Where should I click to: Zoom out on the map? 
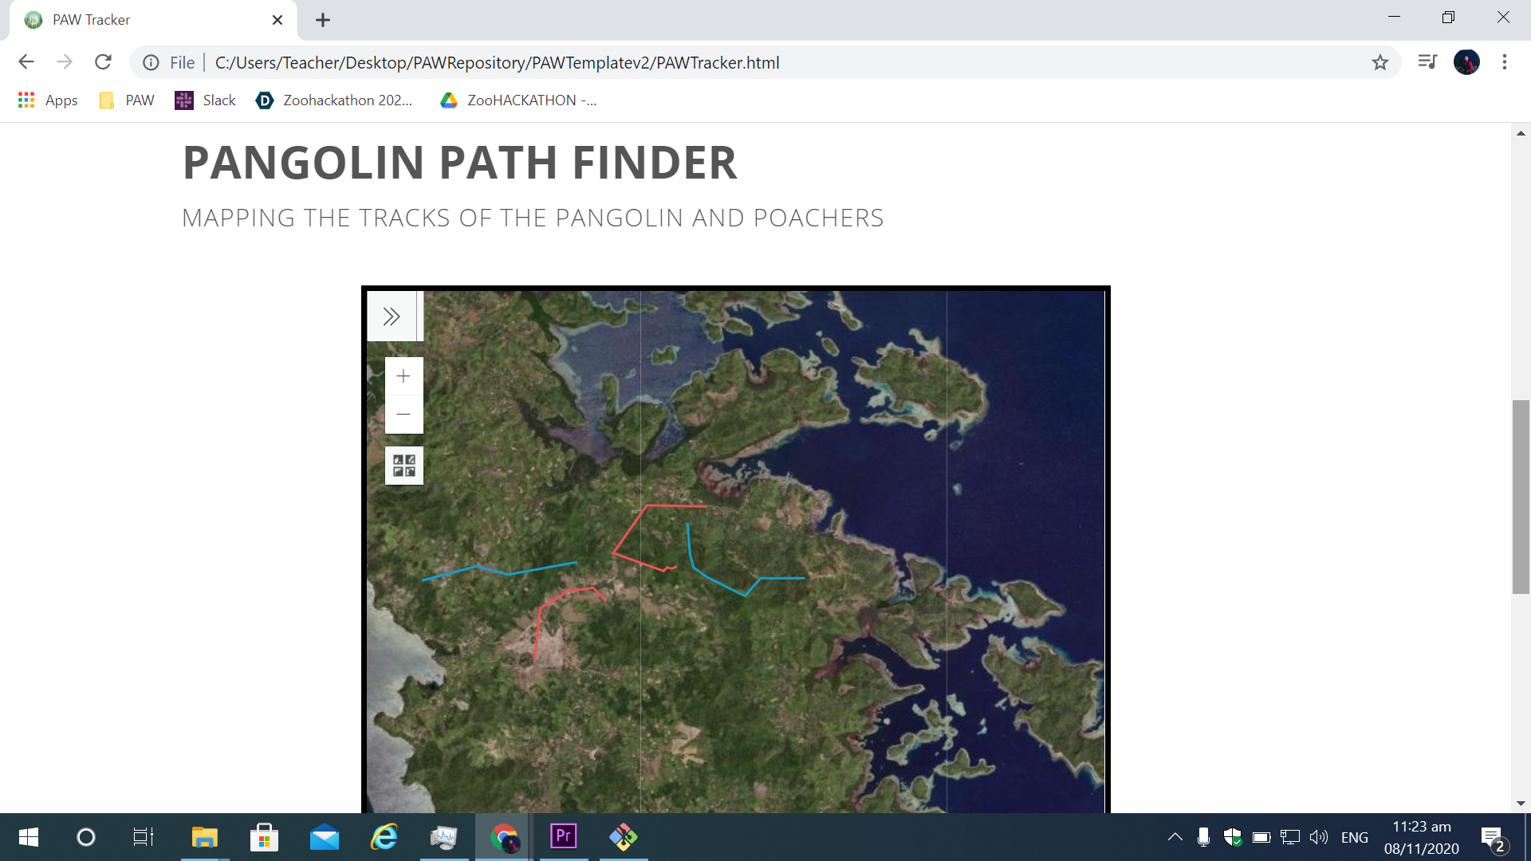pyautogui.click(x=403, y=415)
